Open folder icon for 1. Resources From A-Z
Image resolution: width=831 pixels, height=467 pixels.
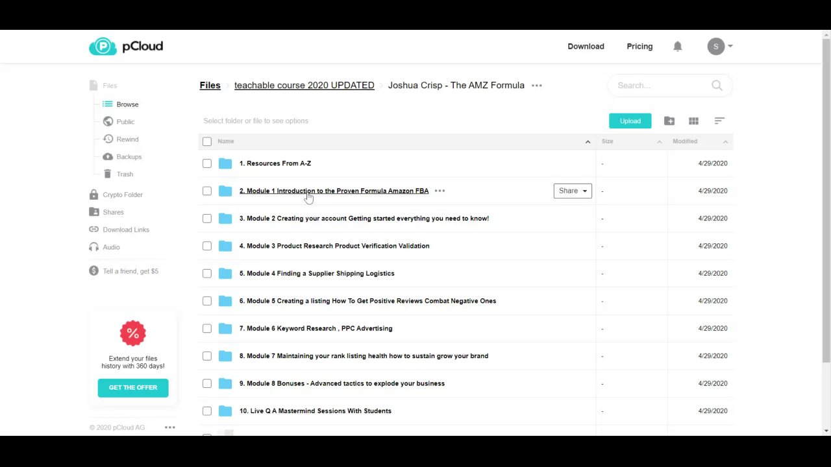pyautogui.click(x=225, y=163)
